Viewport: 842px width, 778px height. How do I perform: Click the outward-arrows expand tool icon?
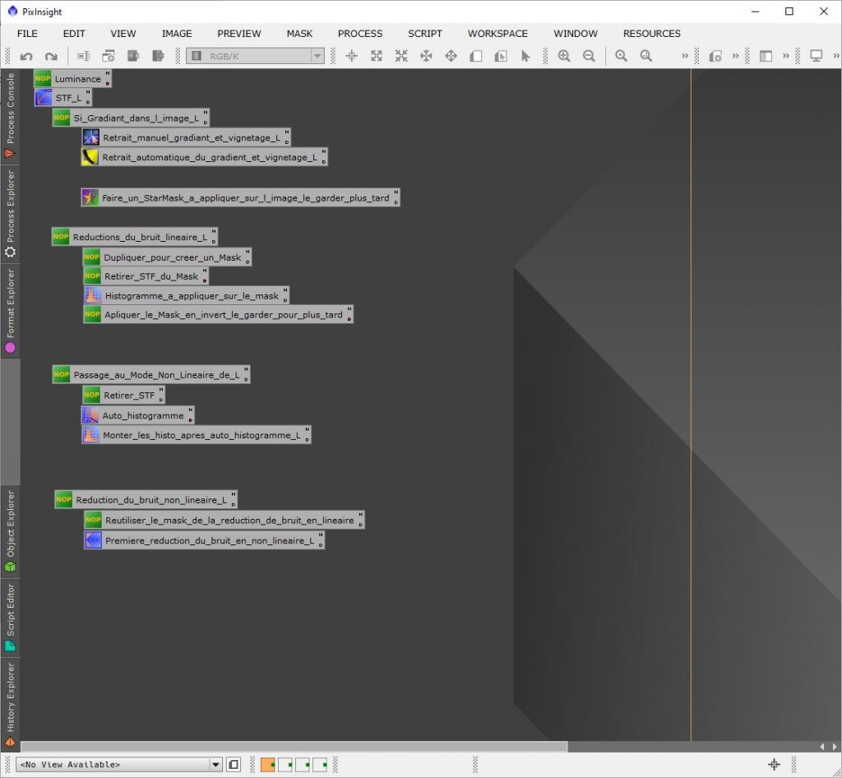pos(377,56)
